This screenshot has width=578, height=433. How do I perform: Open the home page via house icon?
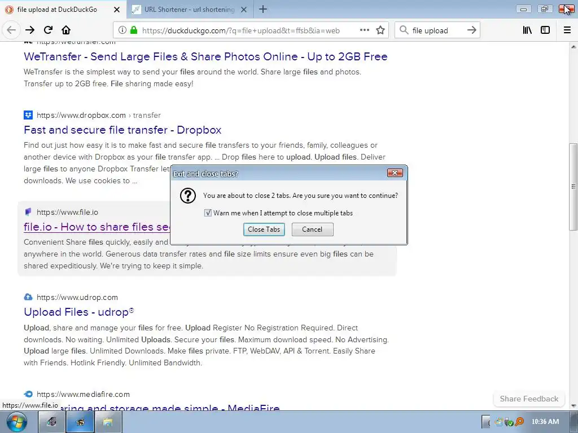(66, 30)
